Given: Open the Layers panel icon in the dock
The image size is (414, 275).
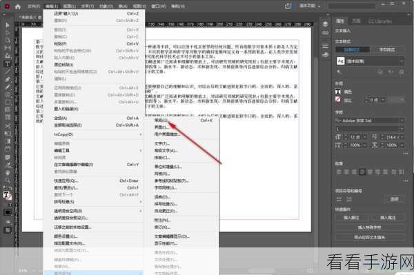Looking at the screenshot, I should tap(325, 24).
